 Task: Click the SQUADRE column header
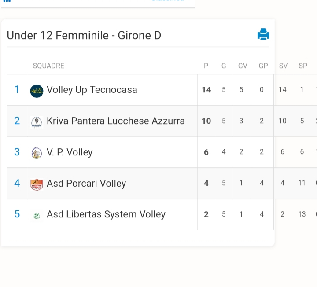click(48, 66)
